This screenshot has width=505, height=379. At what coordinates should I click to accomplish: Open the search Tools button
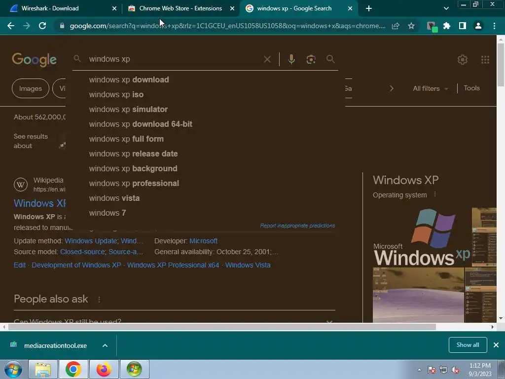point(471,88)
